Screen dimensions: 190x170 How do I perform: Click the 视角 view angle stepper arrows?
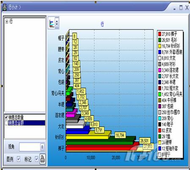click(x=42, y=147)
